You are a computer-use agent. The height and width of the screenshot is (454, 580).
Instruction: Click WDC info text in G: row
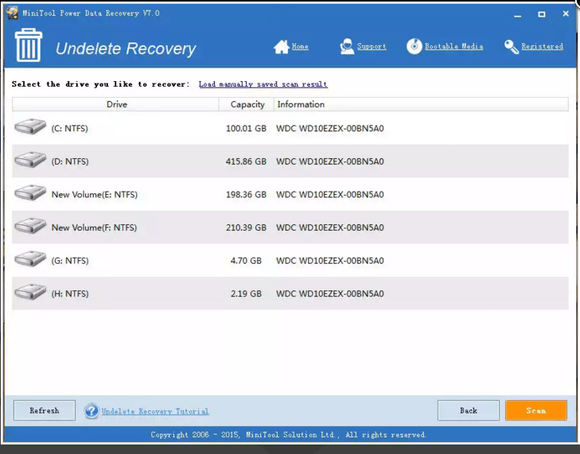click(x=330, y=261)
